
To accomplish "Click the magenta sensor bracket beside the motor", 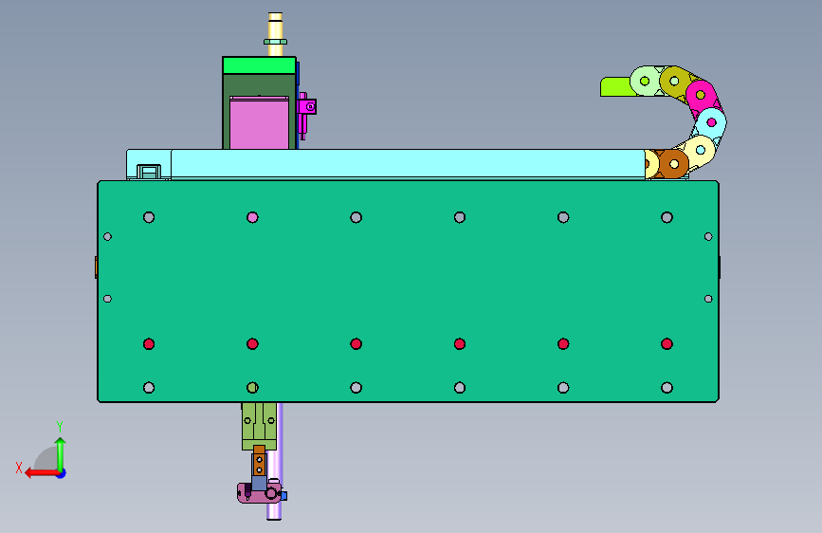I will point(306,107).
